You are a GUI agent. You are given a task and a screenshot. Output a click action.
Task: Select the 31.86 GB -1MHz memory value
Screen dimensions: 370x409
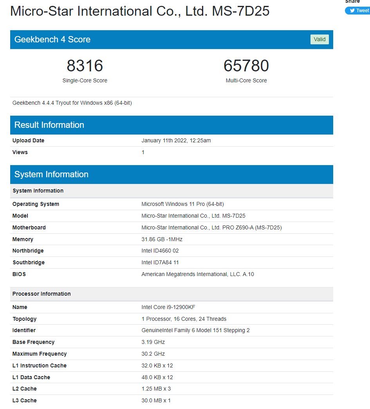pos(162,240)
